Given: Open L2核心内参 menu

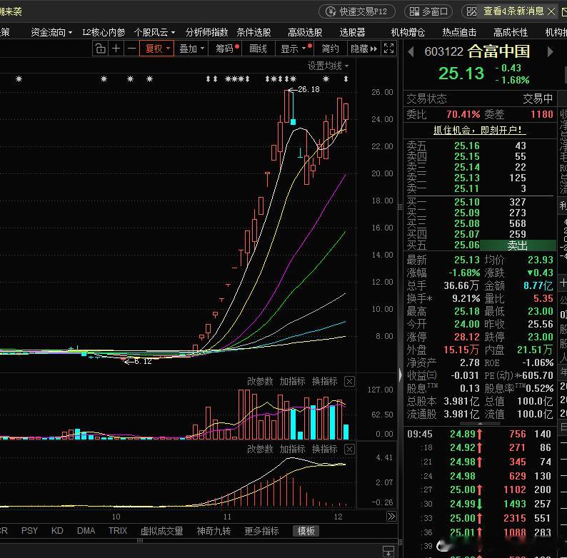Looking at the screenshot, I should [x=104, y=33].
